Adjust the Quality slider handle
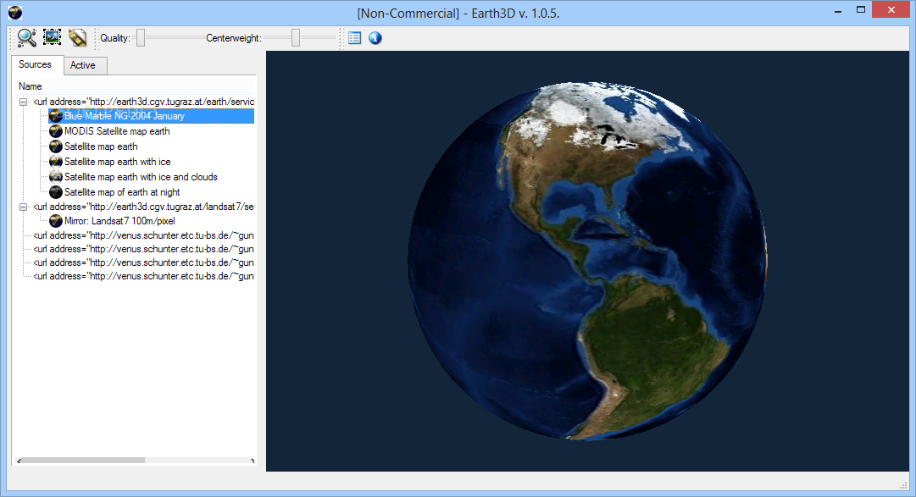The image size is (916, 497). 141,38
